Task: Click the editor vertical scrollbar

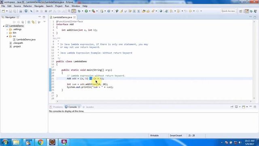Action: click(254, 60)
